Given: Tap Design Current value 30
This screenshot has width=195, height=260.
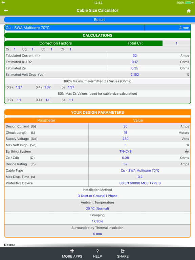Looking at the screenshot, I should pos(125,126).
